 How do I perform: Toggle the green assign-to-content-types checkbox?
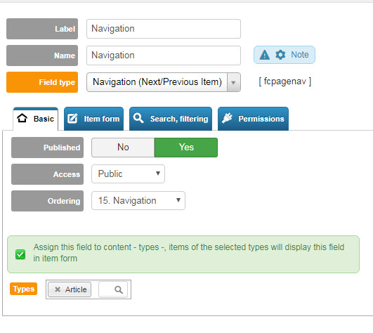(20, 254)
